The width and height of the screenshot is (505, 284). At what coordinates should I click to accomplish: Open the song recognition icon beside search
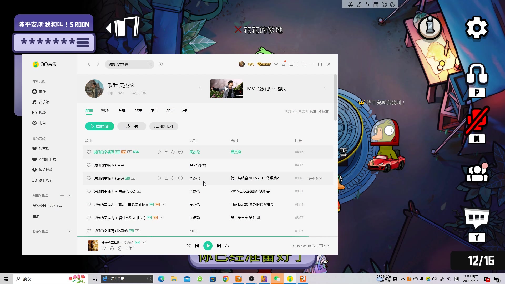(x=161, y=64)
